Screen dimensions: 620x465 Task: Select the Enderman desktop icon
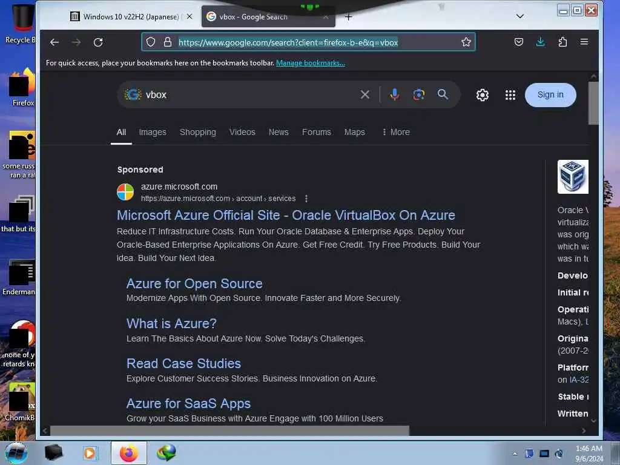[19, 277]
